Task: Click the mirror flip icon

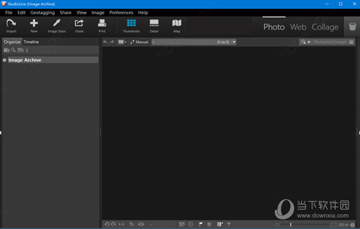Action: coord(121,224)
